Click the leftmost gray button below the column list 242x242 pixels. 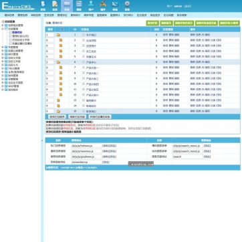(57, 117)
